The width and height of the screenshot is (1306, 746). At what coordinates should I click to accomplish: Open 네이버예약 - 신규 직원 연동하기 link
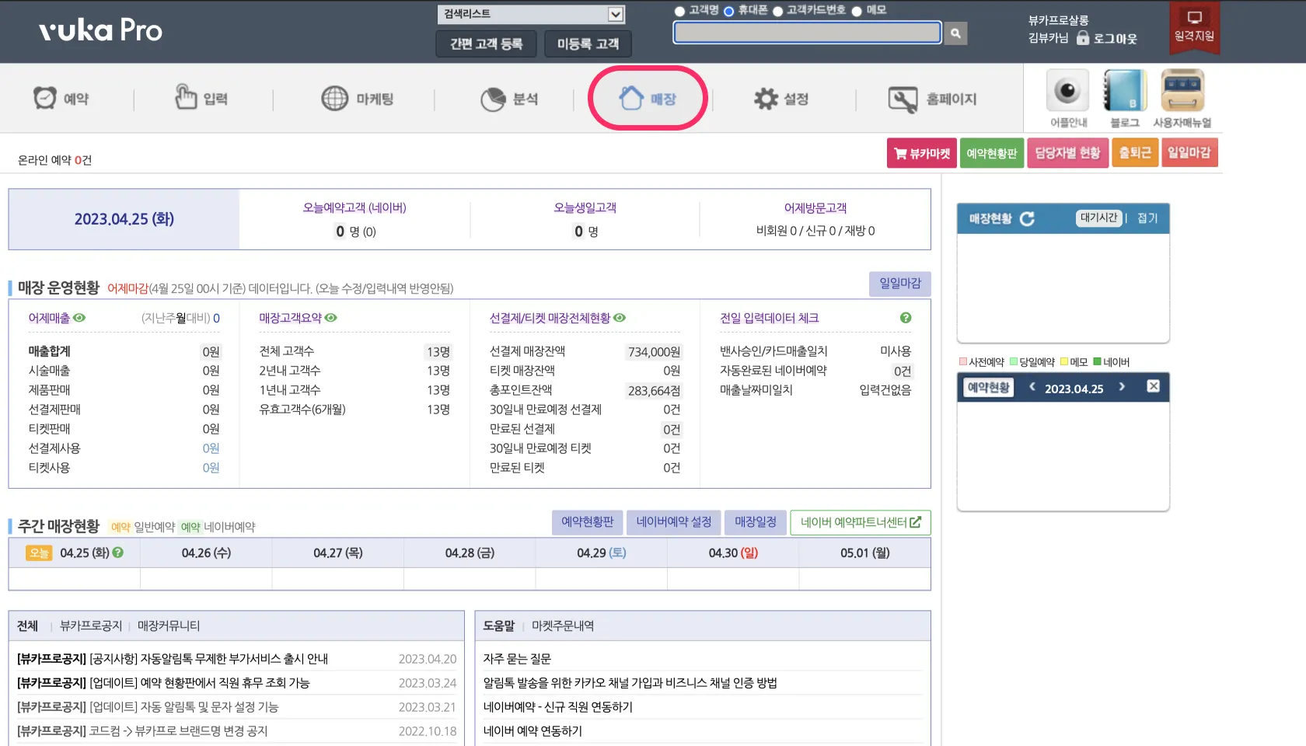point(558,707)
